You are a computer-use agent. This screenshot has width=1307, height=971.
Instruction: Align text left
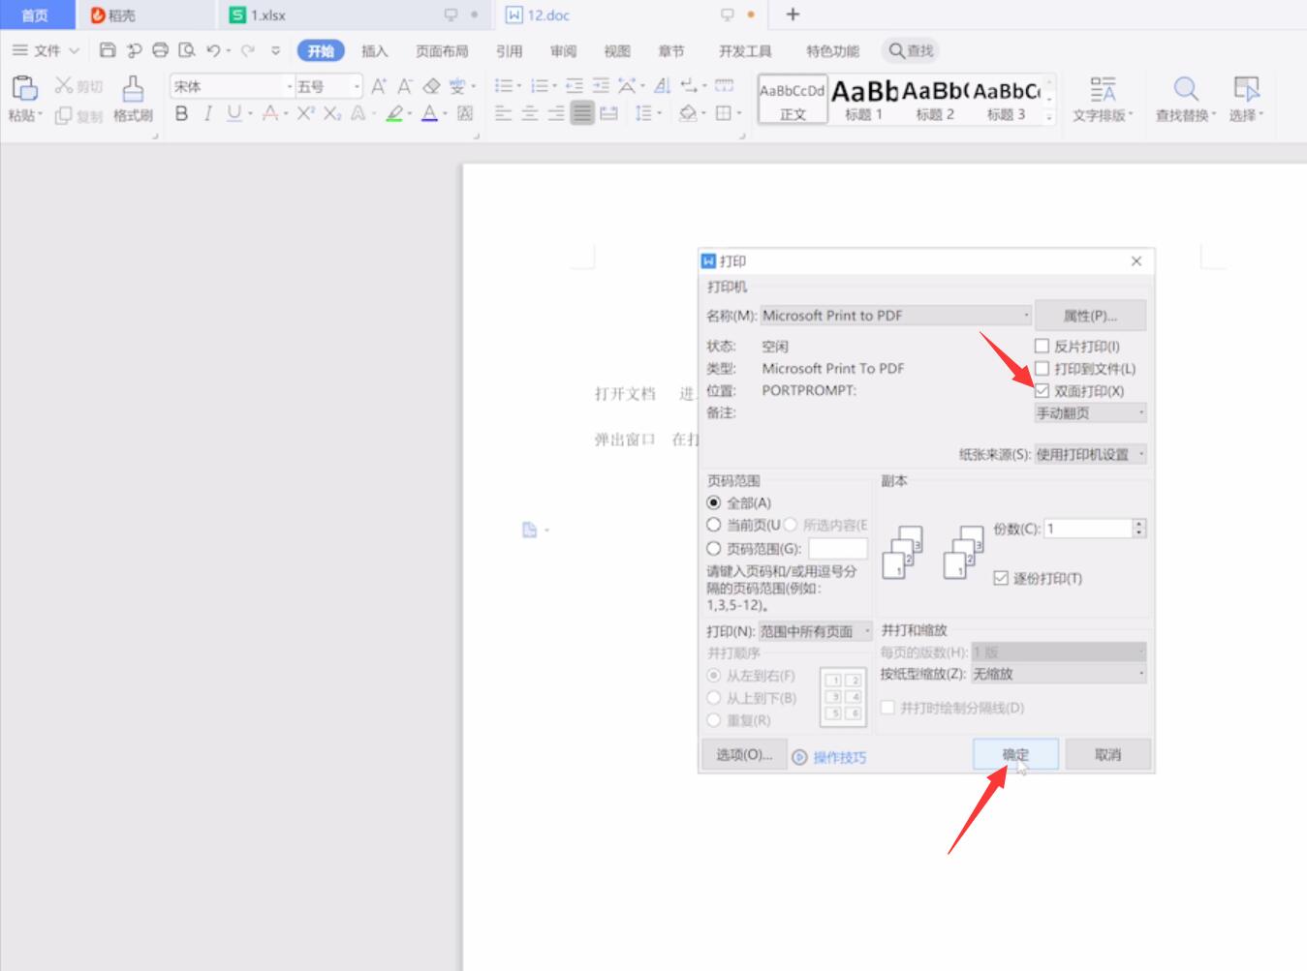[503, 114]
